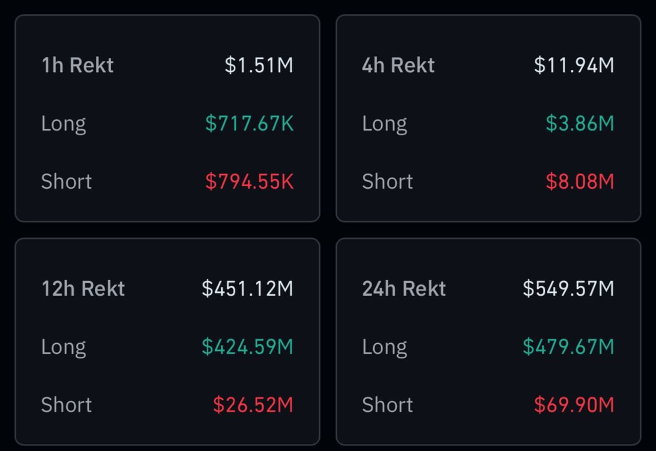Select the 4h Rekt total $11.94M
The width and height of the screenshot is (656, 451).
click(x=574, y=65)
